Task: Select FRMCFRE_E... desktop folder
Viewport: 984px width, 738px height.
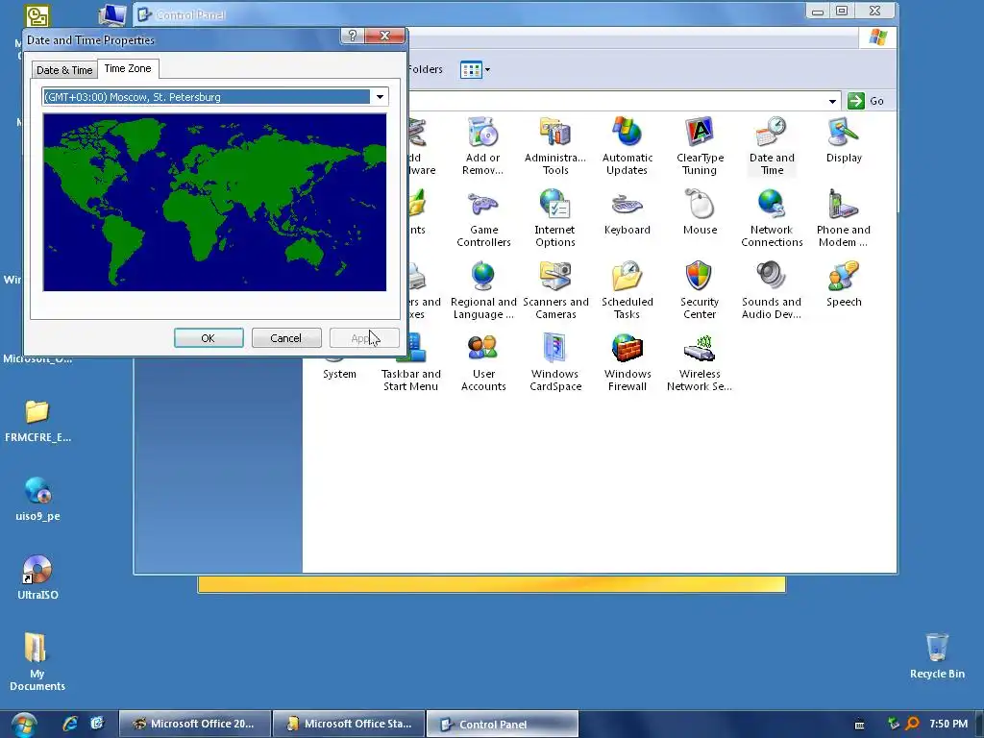Action: click(37, 421)
